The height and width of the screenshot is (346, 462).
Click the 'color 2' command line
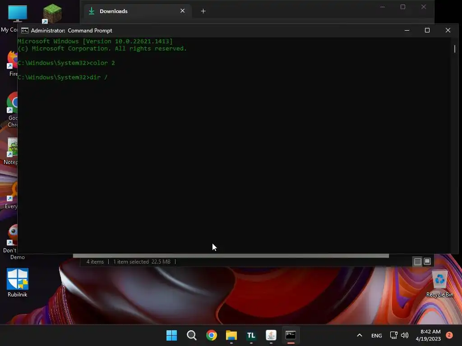pyautogui.click(x=66, y=63)
